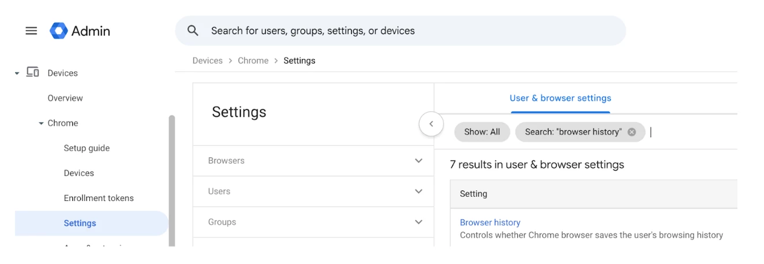Click the sidebar vertical scrollbar
The image size is (764, 264).
tap(171, 179)
